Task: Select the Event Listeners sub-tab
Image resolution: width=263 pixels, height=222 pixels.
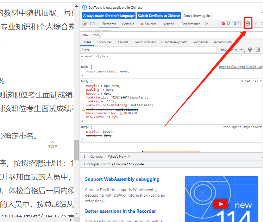Action: tap(145, 42)
